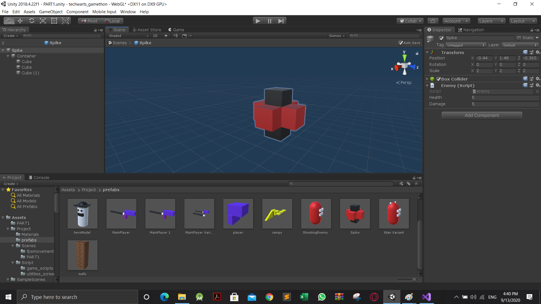Enable the Static checkbox
Image resolution: width=541 pixels, height=304 pixels.
pyautogui.click(x=519, y=38)
